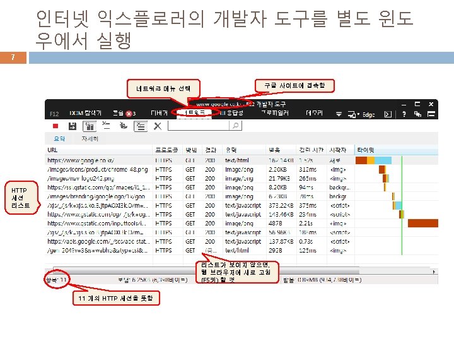454x341 pixels.
Task: Minimize the developer tools window
Action: [x=404, y=104]
